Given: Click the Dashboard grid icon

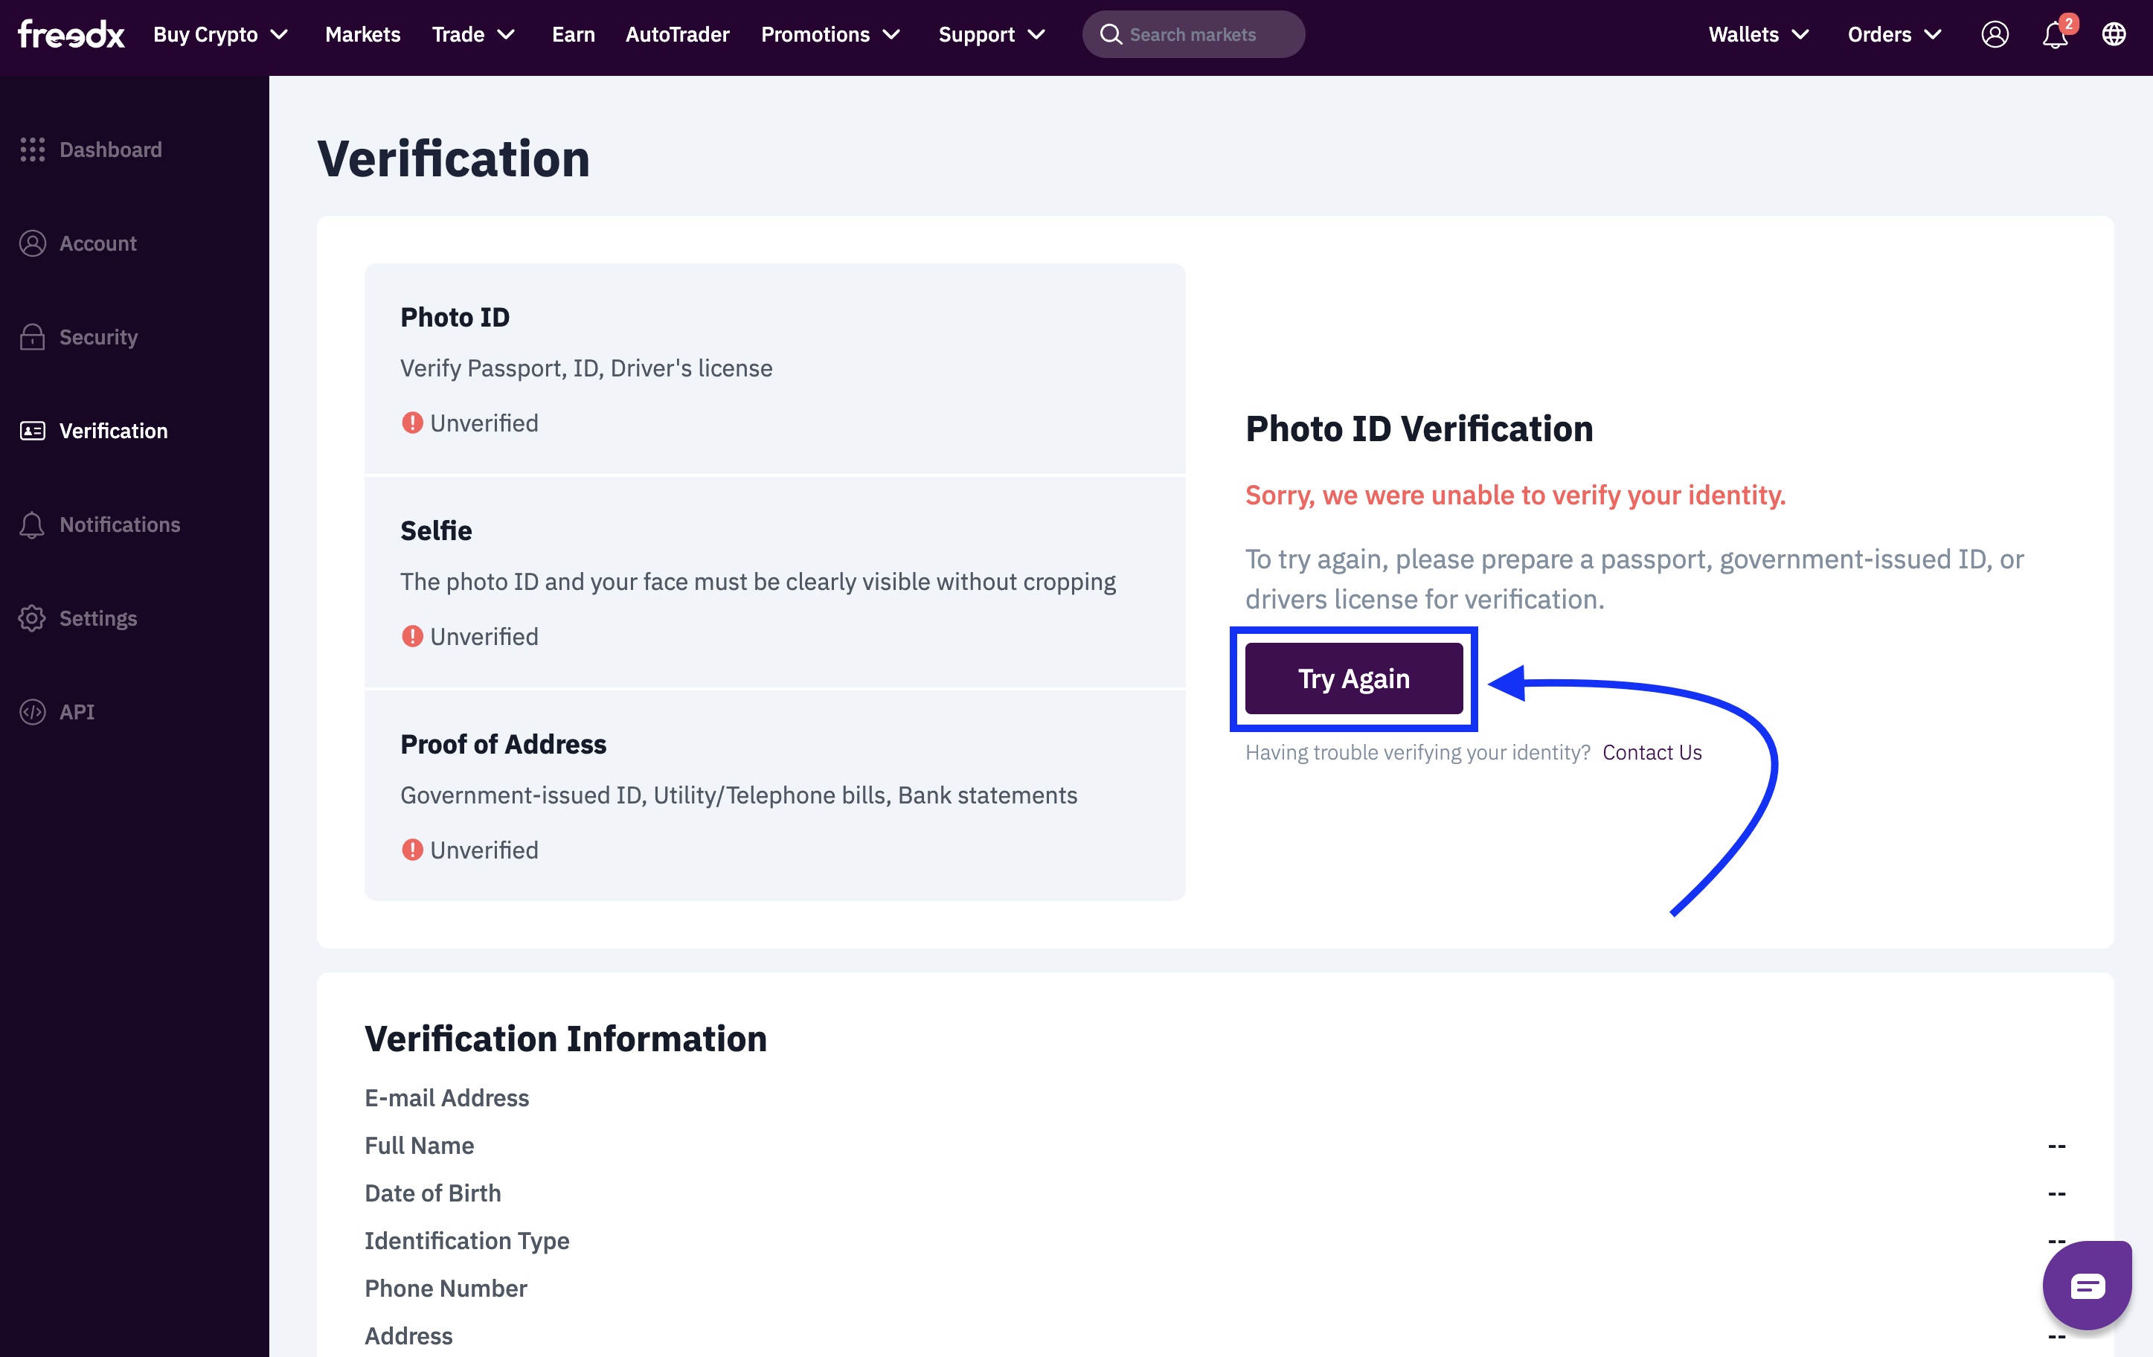Looking at the screenshot, I should click(32, 150).
